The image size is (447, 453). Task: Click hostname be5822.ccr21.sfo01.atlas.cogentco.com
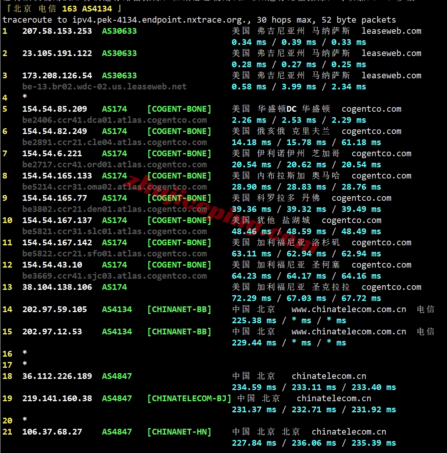115,253
